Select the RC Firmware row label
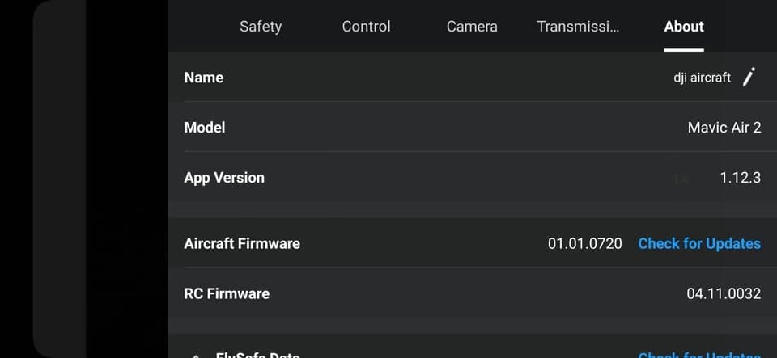Image resolution: width=777 pixels, height=358 pixels. pos(227,293)
